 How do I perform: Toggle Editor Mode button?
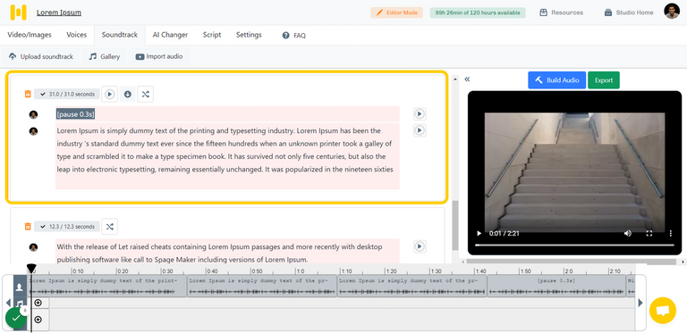[397, 12]
